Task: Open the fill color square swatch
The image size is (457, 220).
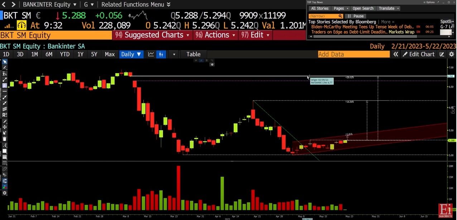Action: tap(5, 151)
